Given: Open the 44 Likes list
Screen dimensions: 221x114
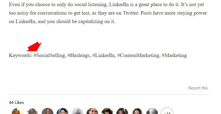Looking at the screenshot, I should point(16,103).
